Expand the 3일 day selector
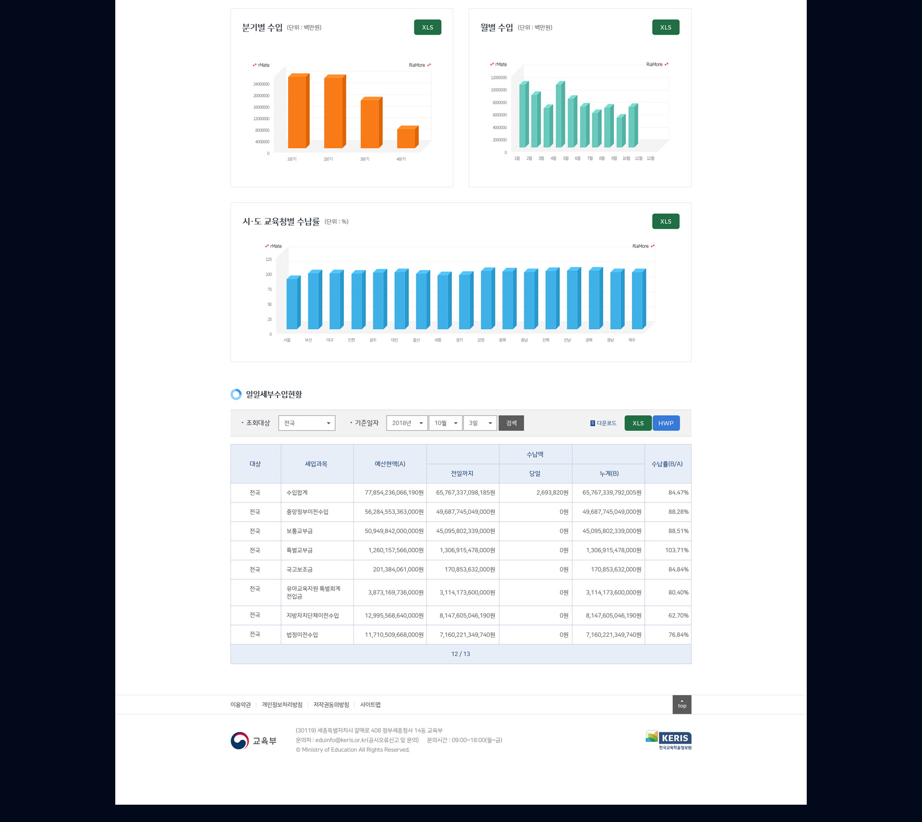 (480, 423)
